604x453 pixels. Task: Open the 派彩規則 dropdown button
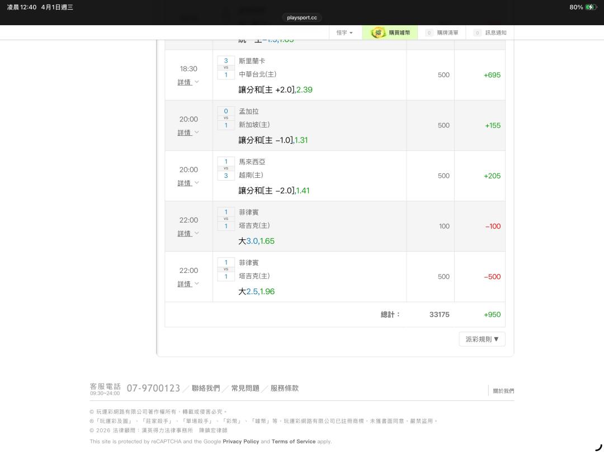482,339
